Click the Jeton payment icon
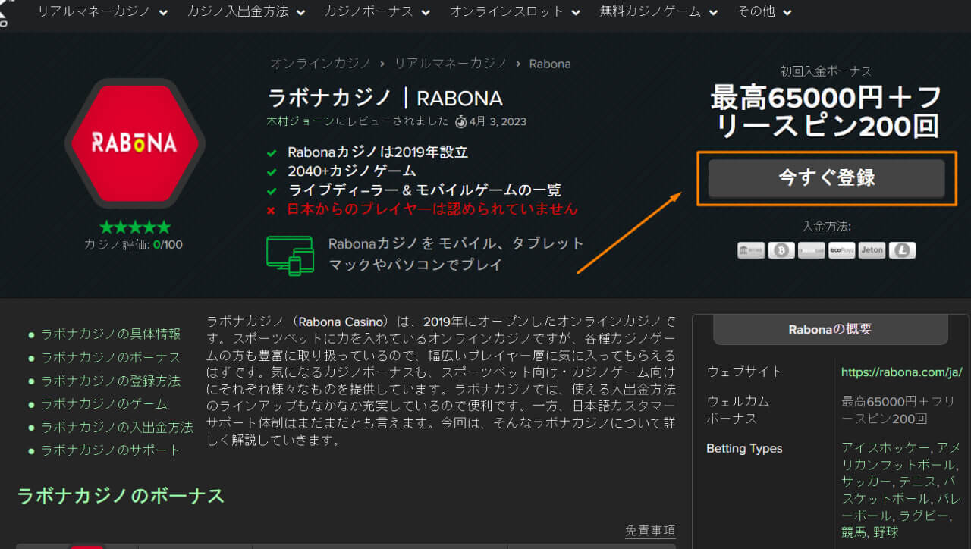This screenshot has height=549, width=971. [872, 250]
